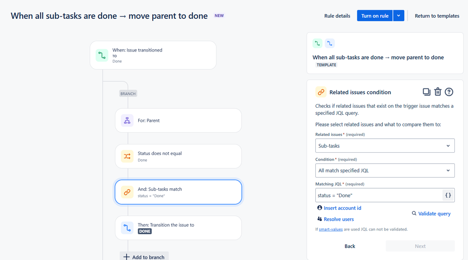The image size is (468, 260).
Task: Click the link icon on Sub-tasks match node
Action: pos(127,192)
